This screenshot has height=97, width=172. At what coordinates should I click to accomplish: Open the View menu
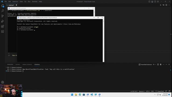tap(21, 2)
